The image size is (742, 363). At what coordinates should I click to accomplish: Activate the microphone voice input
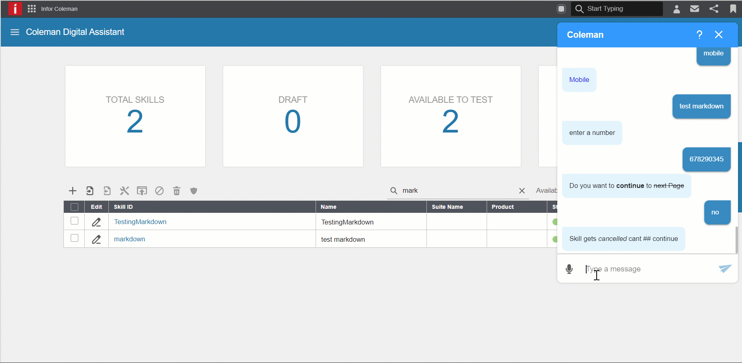(569, 269)
